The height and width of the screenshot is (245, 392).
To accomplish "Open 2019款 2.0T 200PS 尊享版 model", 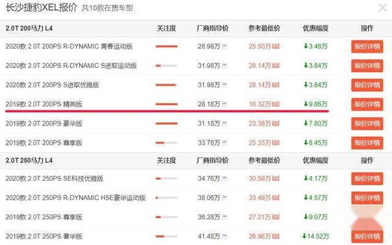I will pos(43,143).
